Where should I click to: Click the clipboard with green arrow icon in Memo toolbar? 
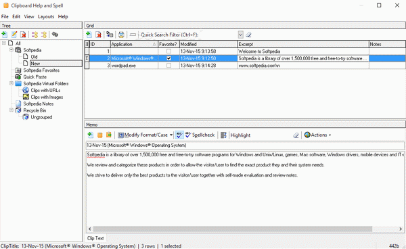click(109, 135)
